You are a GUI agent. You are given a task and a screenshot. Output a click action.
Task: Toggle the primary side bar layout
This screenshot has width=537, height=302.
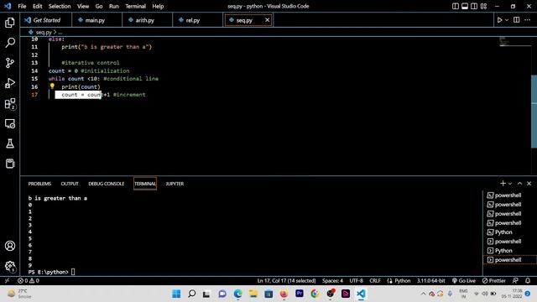455,6
